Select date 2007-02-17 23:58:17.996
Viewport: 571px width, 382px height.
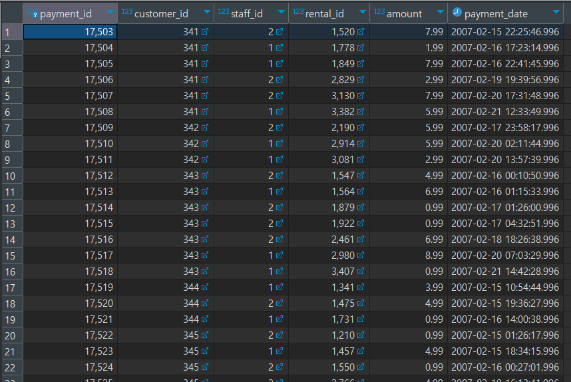pyautogui.click(x=505, y=128)
